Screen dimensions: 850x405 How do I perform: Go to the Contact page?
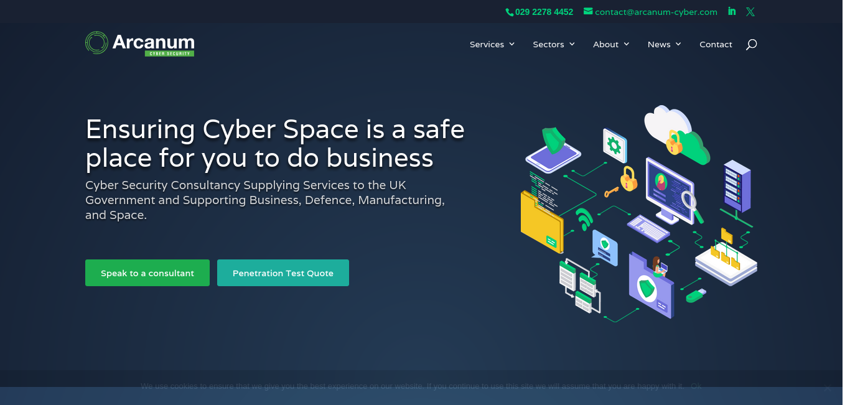pyautogui.click(x=716, y=44)
